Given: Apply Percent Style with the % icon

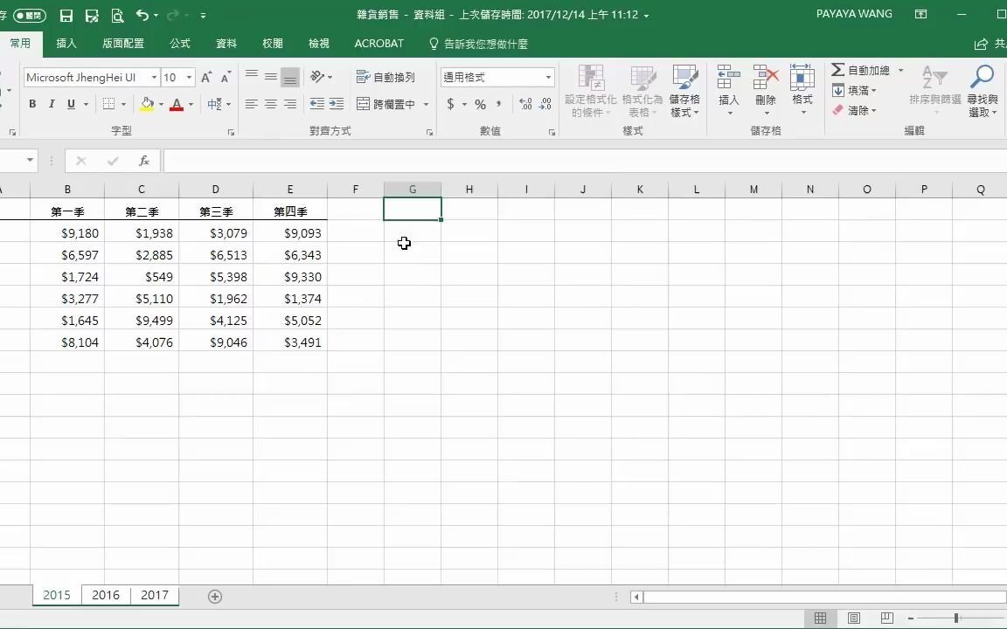Looking at the screenshot, I should 479,103.
